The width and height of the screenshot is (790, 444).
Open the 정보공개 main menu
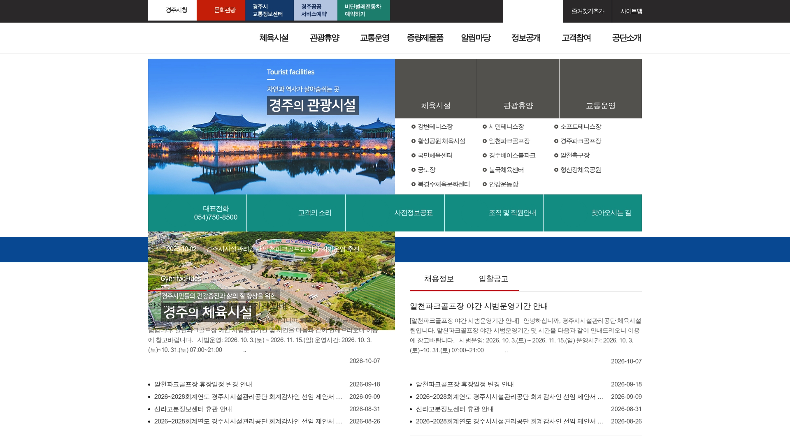(526, 38)
